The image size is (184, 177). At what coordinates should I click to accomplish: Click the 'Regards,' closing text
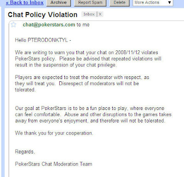[25, 152]
